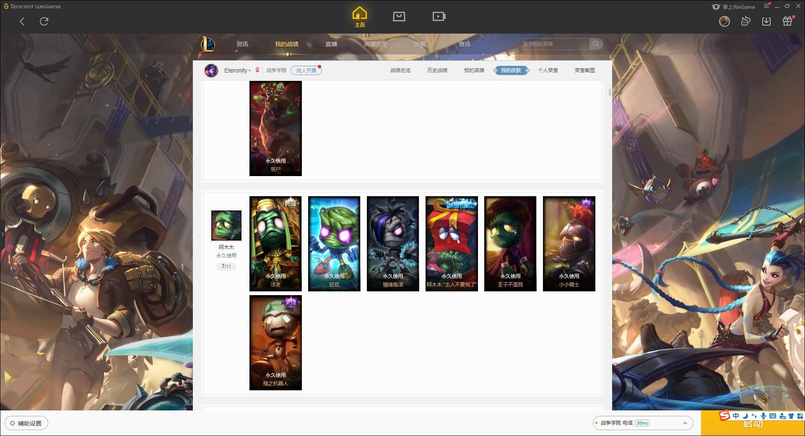
Task: Open the 掌上WeGame mobile link
Action: coord(733,7)
